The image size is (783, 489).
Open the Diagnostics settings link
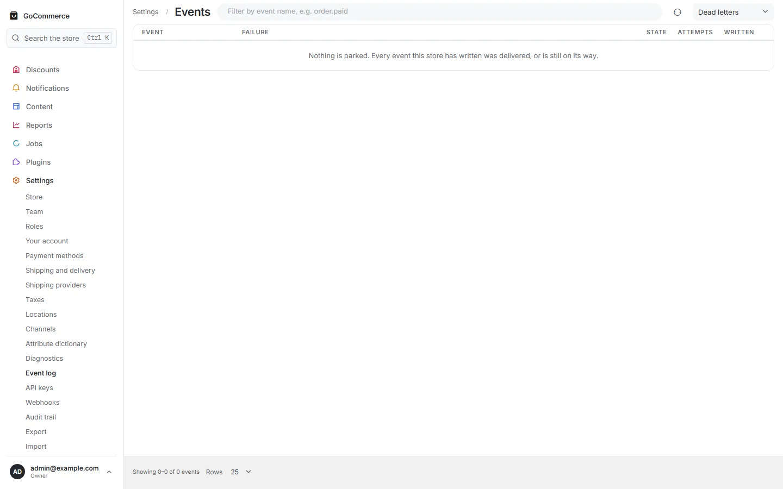pyautogui.click(x=44, y=359)
